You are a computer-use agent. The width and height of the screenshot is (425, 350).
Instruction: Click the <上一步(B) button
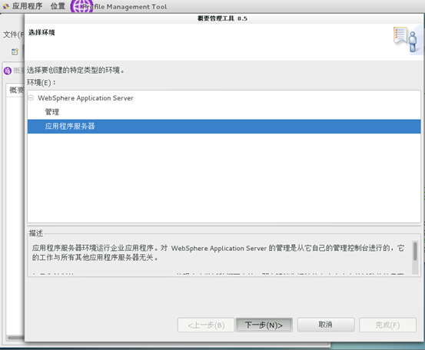coord(206,325)
